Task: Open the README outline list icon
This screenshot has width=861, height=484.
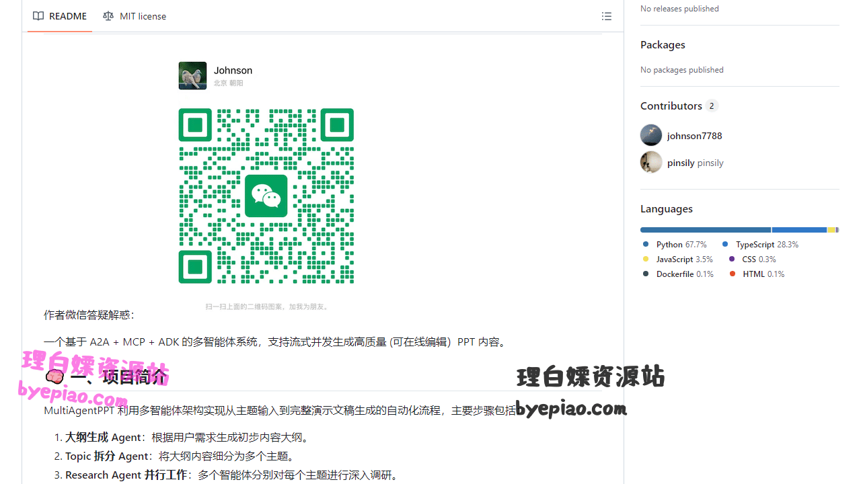Action: pos(607,16)
